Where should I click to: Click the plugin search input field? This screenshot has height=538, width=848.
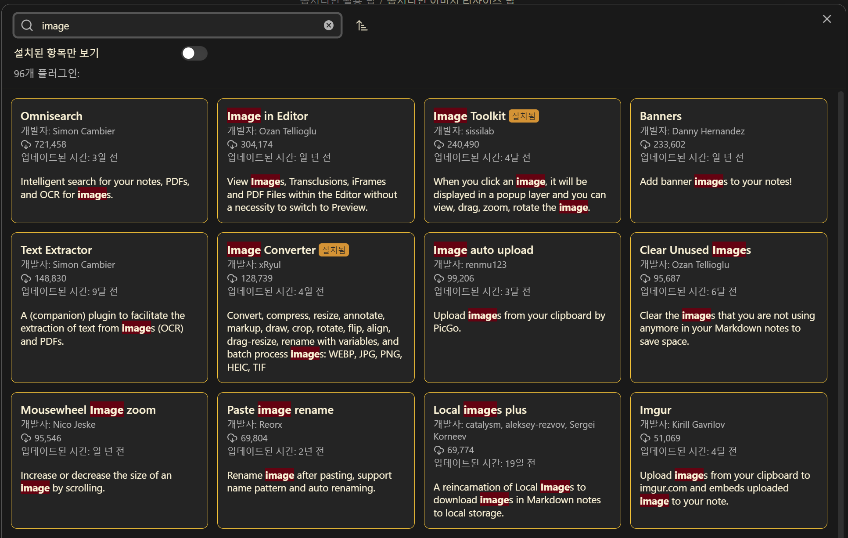click(176, 25)
